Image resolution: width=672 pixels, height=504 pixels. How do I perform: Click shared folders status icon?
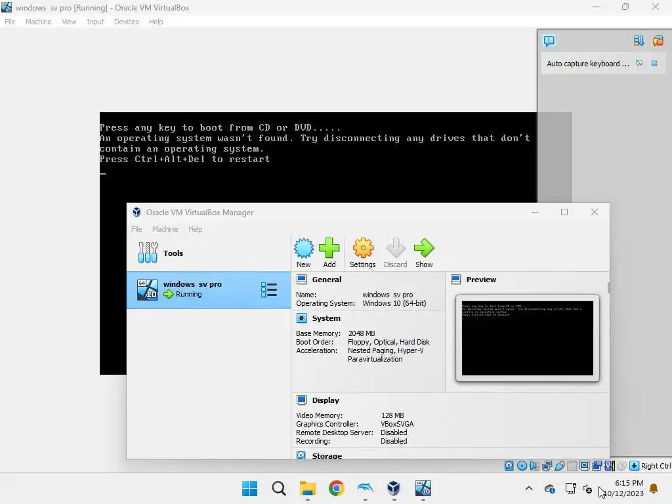[572, 465]
